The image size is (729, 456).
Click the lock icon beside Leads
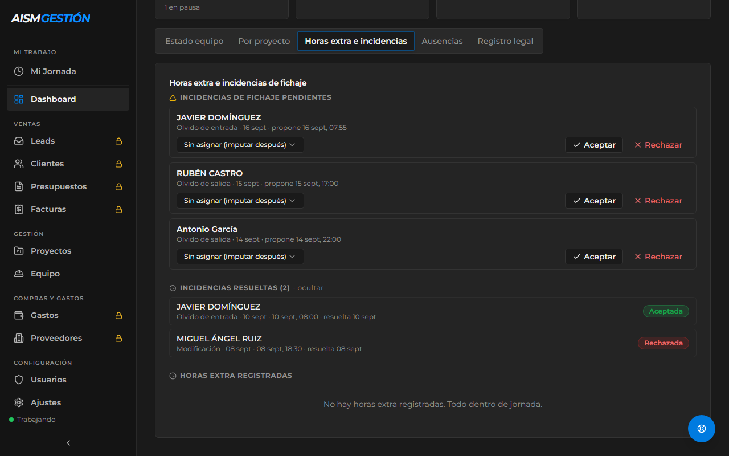point(119,141)
